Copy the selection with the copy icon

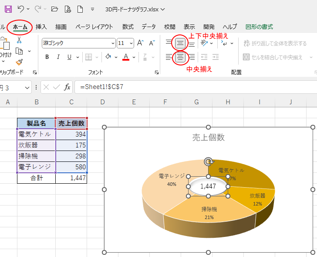(x=19, y=51)
